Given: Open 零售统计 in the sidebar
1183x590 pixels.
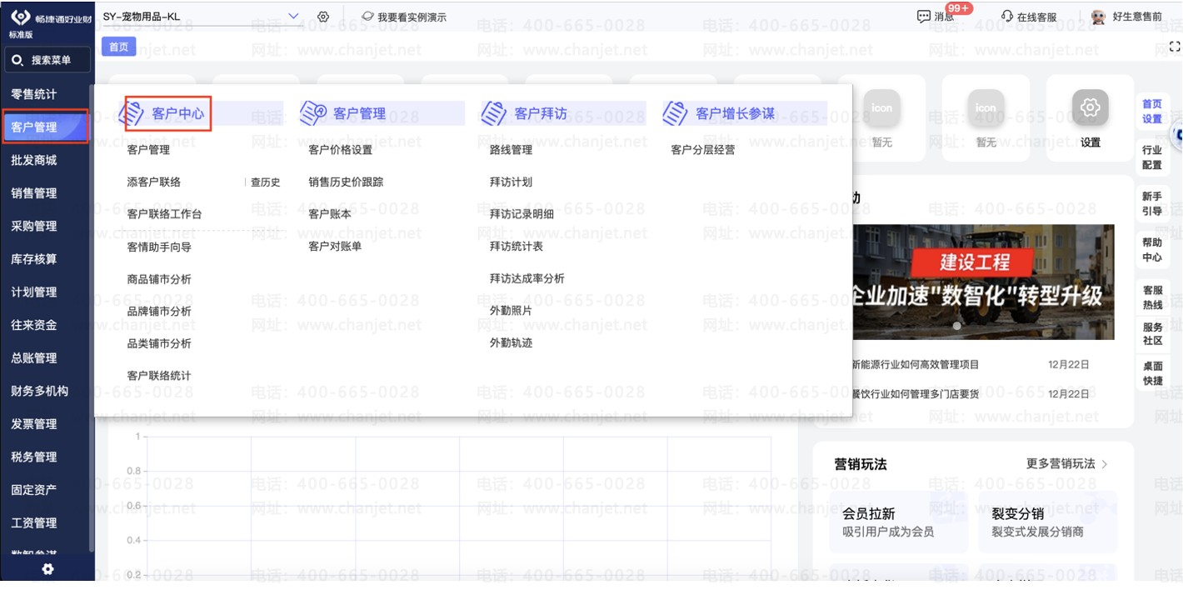Looking at the screenshot, I should click(x=34, y=94).
